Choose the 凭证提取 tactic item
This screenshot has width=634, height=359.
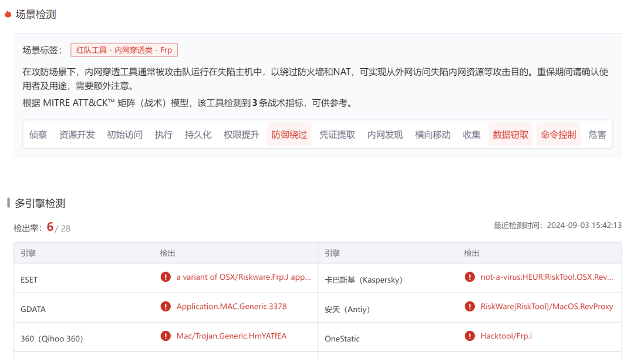pyautogui.click(x=337, y=135)
